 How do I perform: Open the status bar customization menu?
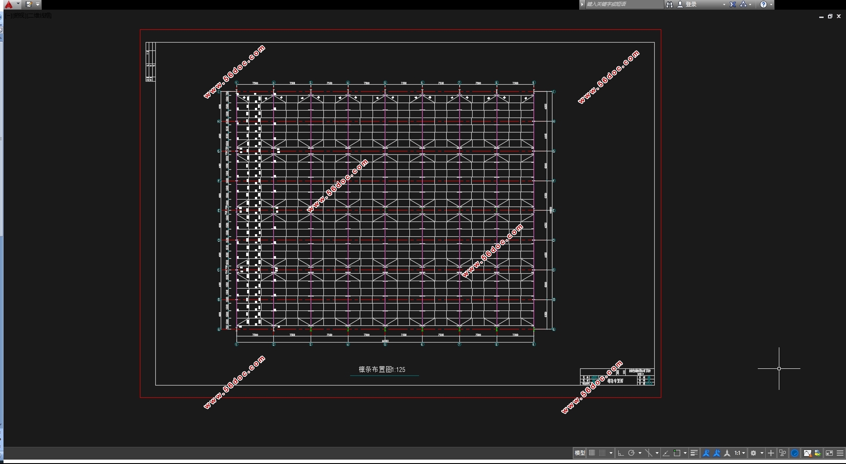pos(840,453)
